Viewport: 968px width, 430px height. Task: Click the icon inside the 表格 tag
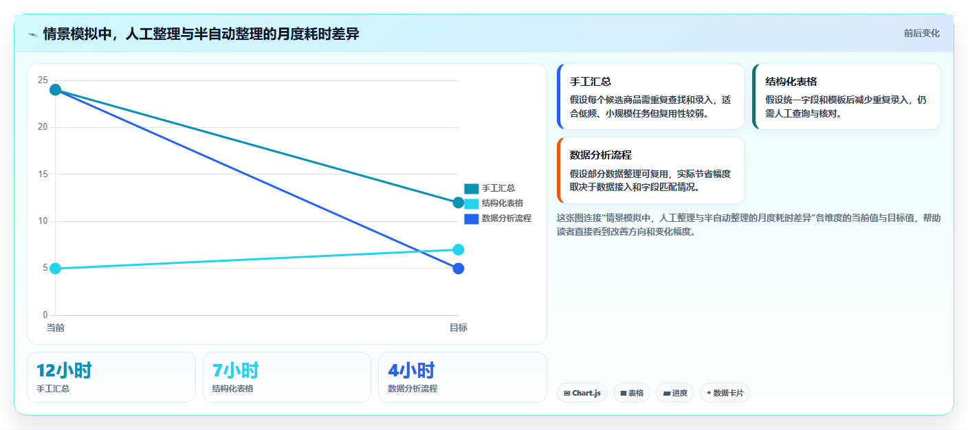624,394
